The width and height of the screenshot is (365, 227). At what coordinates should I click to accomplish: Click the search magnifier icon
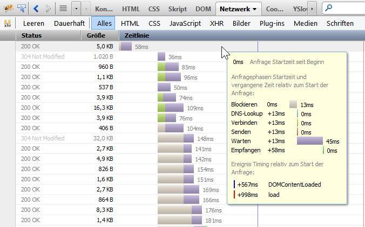coord(328,8)
